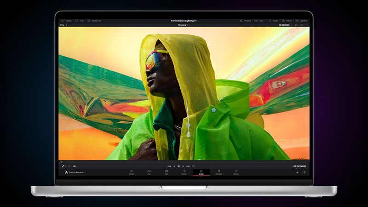
Task: Switch to the Fairlight page
Action: 218,172
